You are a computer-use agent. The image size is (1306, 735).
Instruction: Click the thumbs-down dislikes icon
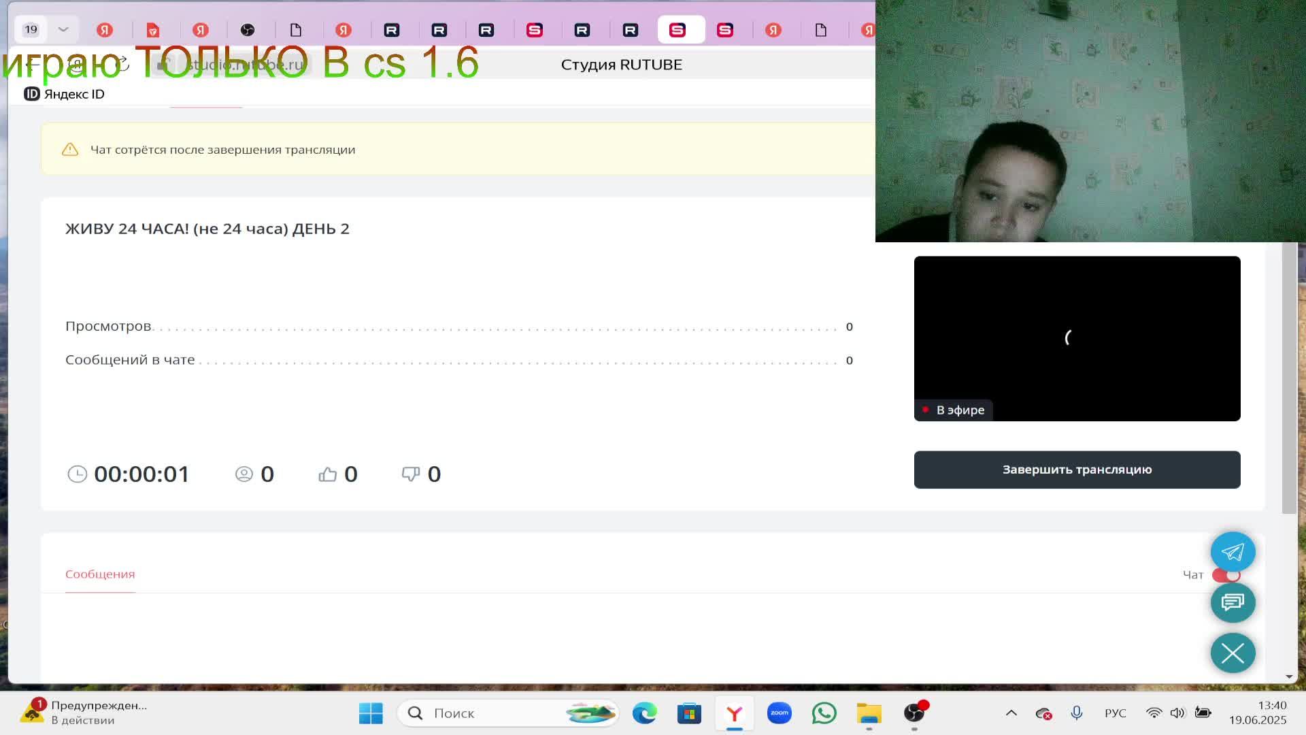[411, 474]
